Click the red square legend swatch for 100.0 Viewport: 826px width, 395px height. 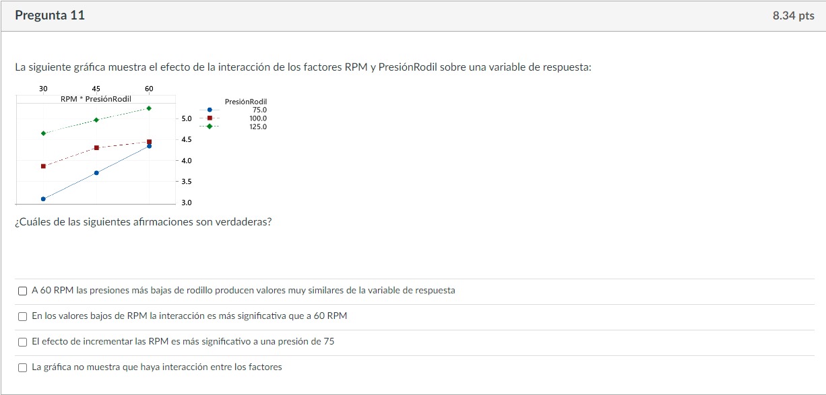pyautogui.click(x=209, y=118)
